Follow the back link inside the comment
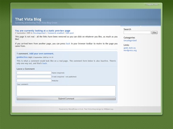173x129 pixels. click(x=44, y=63)
